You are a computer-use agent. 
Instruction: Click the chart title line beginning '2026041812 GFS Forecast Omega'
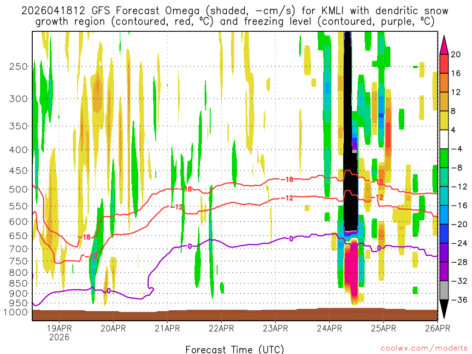(235, 11)
